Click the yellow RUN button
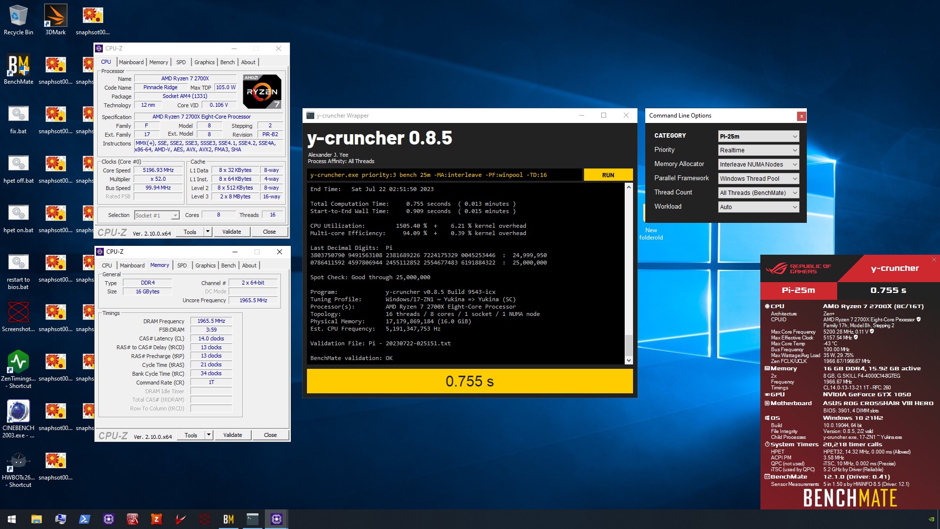940x529 pixels. click(x=608, y=175)
